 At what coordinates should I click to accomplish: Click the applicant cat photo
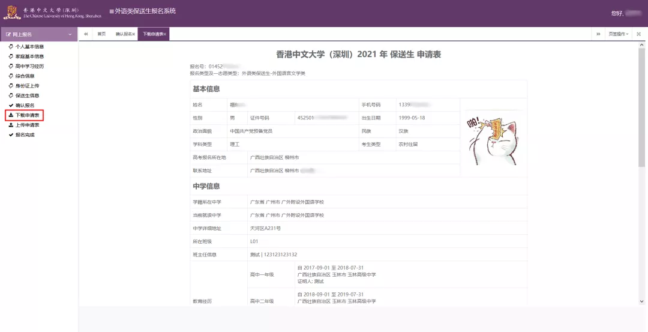tap(493, 137)
